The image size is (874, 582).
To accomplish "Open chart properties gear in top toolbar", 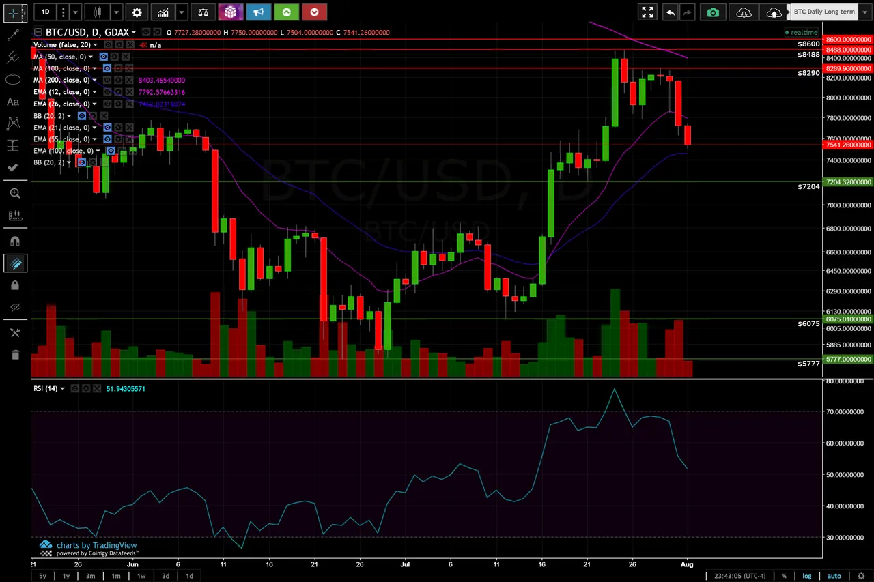I will 137,12.
